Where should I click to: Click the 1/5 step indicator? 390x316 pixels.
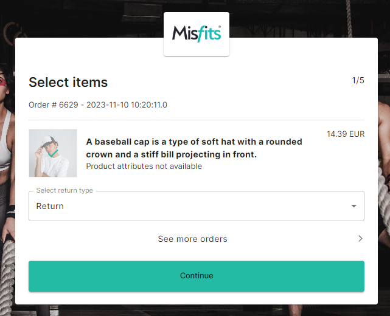click(x=358, y=80)
